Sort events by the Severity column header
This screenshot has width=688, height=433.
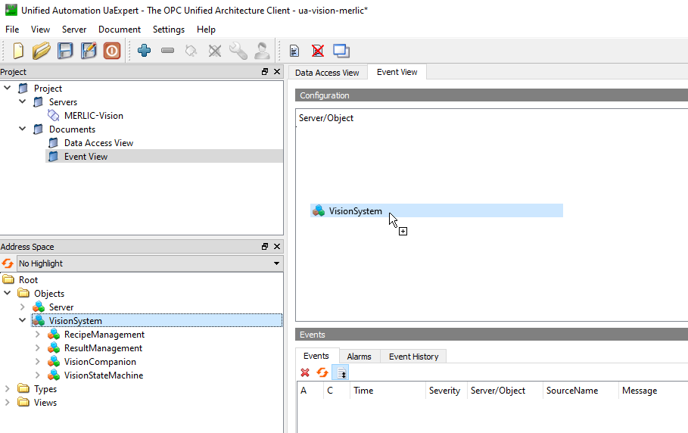pyautogui.click(x=444, y=391)
